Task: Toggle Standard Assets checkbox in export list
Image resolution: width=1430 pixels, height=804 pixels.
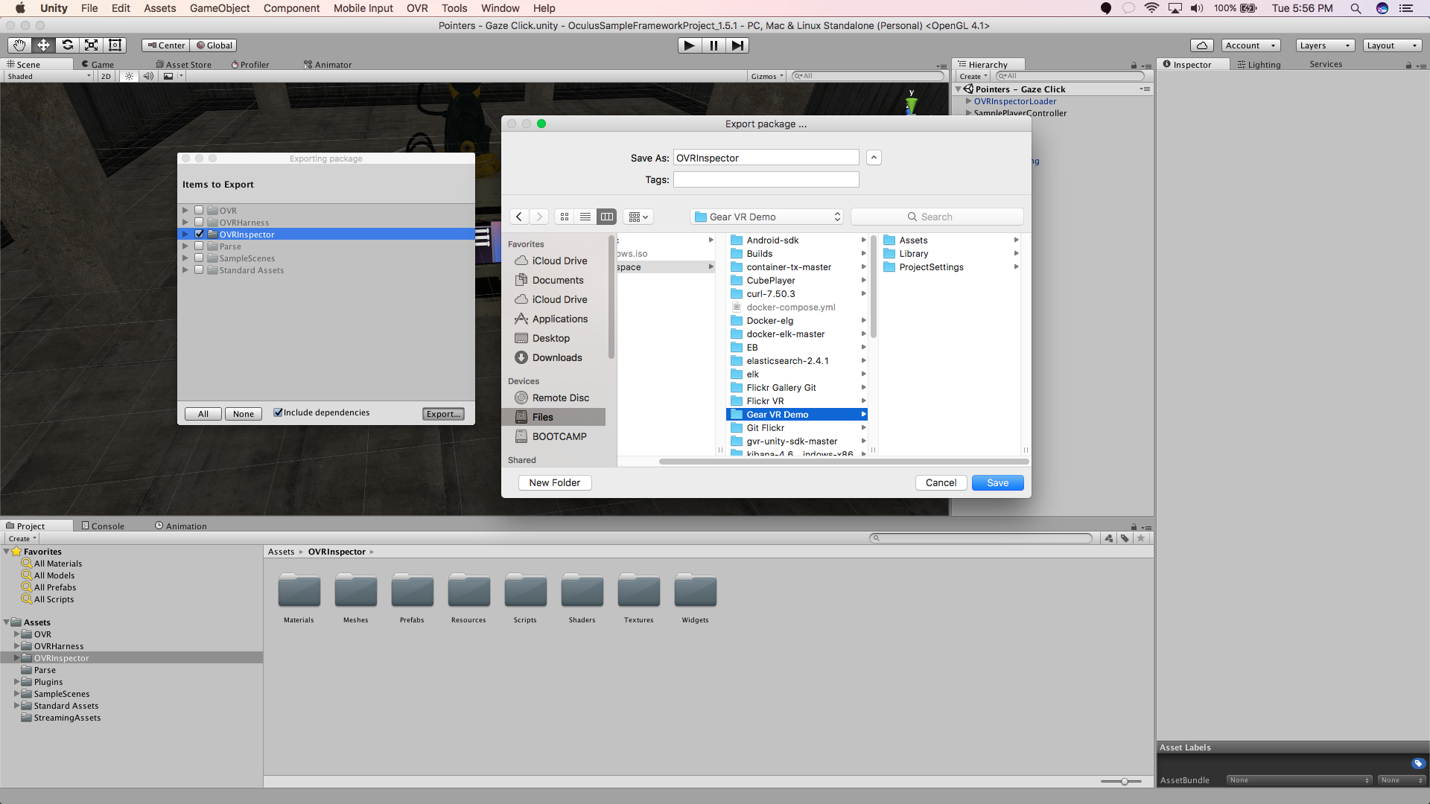Action: (x=199, y=270)
